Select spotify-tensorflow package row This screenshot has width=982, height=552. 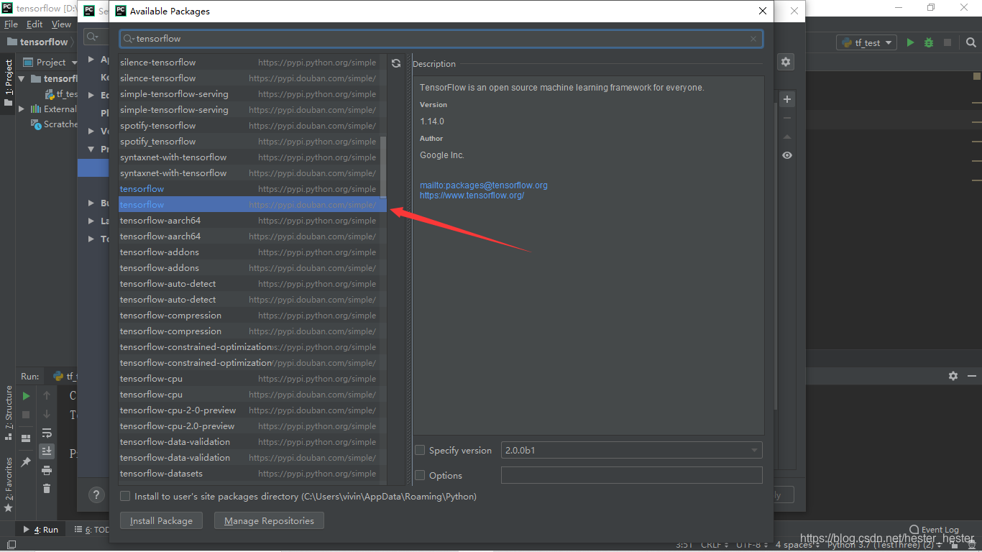(x=252, y=126)
